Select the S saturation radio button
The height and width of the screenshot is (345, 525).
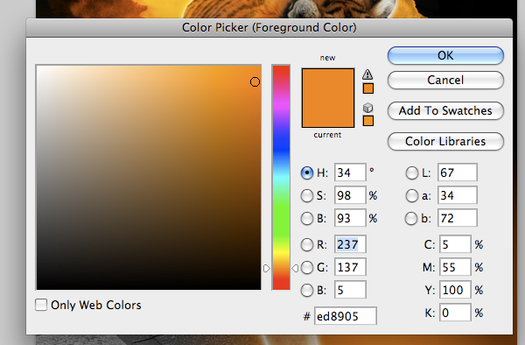pyautogui.click(x=307, y=195)
